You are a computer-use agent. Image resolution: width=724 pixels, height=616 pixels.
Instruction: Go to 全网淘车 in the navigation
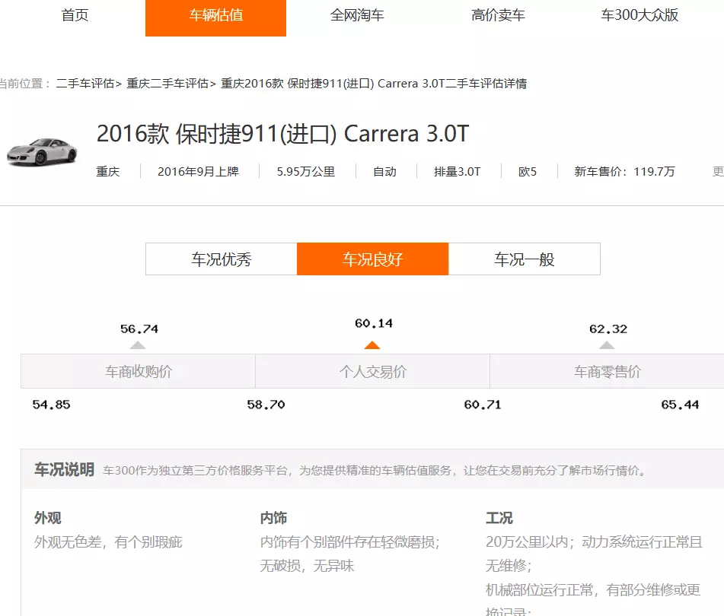pyautogui.click(x=357, y=15)
